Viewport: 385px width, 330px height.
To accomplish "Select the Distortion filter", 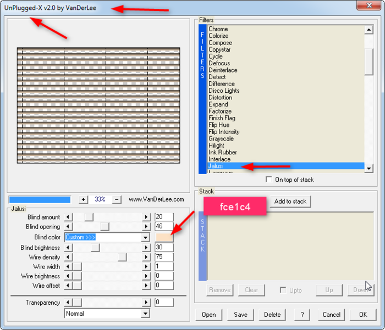I will pos(220,98).
